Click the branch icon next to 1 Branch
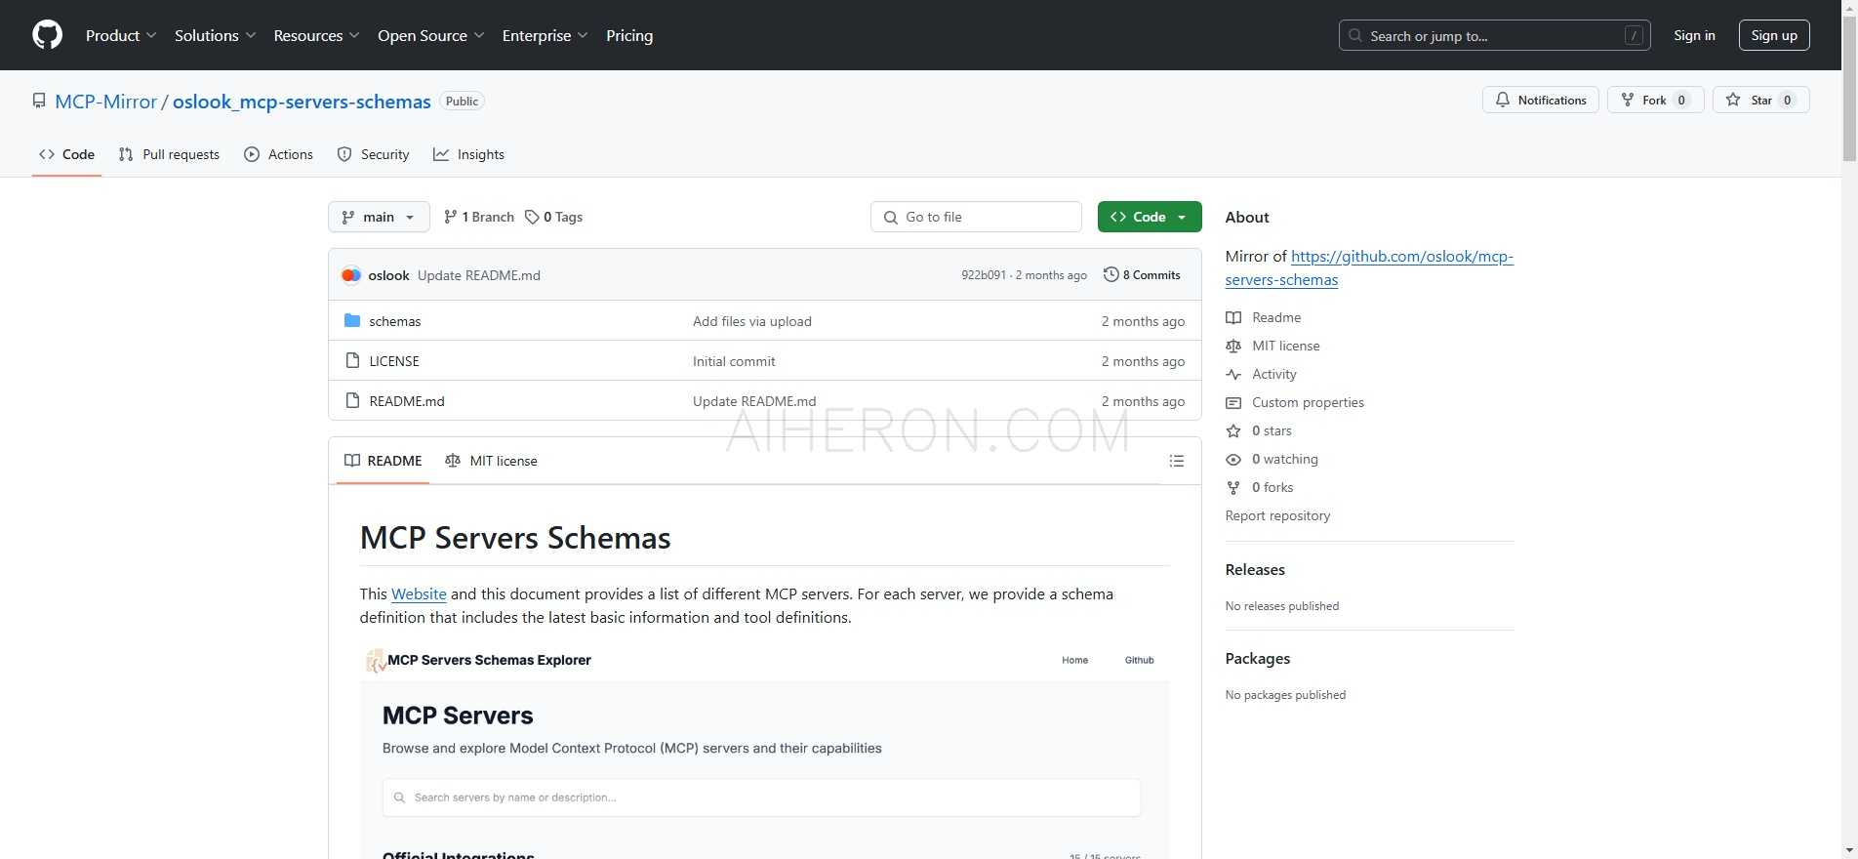 450,217
